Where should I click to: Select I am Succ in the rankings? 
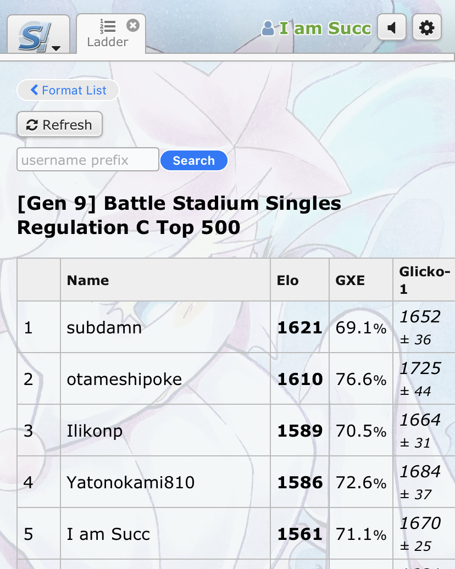click(x=108, y=534)
